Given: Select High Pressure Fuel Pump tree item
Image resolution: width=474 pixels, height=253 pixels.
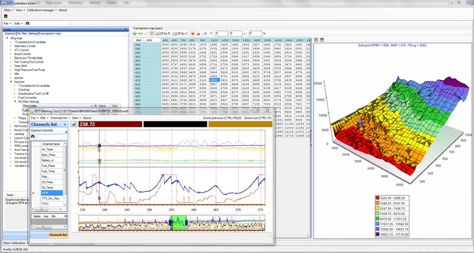Looking at the screenshot, I should (x=30, y=70).
